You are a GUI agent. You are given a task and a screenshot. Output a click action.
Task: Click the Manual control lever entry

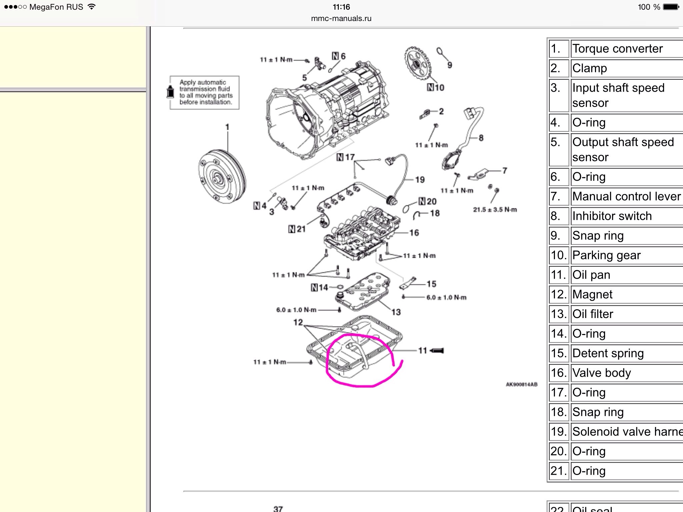(x=626, y=196)
